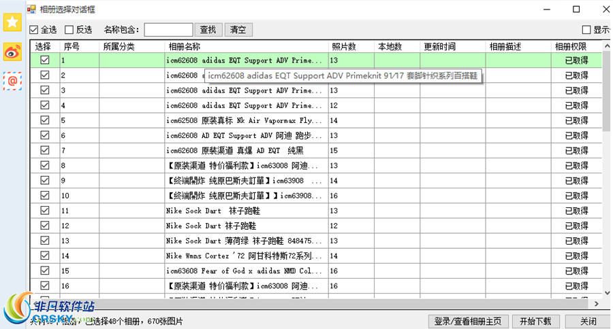
Task: Click the yellow star favorites icon
Action: pyautogui.click(x=12, y=22)
